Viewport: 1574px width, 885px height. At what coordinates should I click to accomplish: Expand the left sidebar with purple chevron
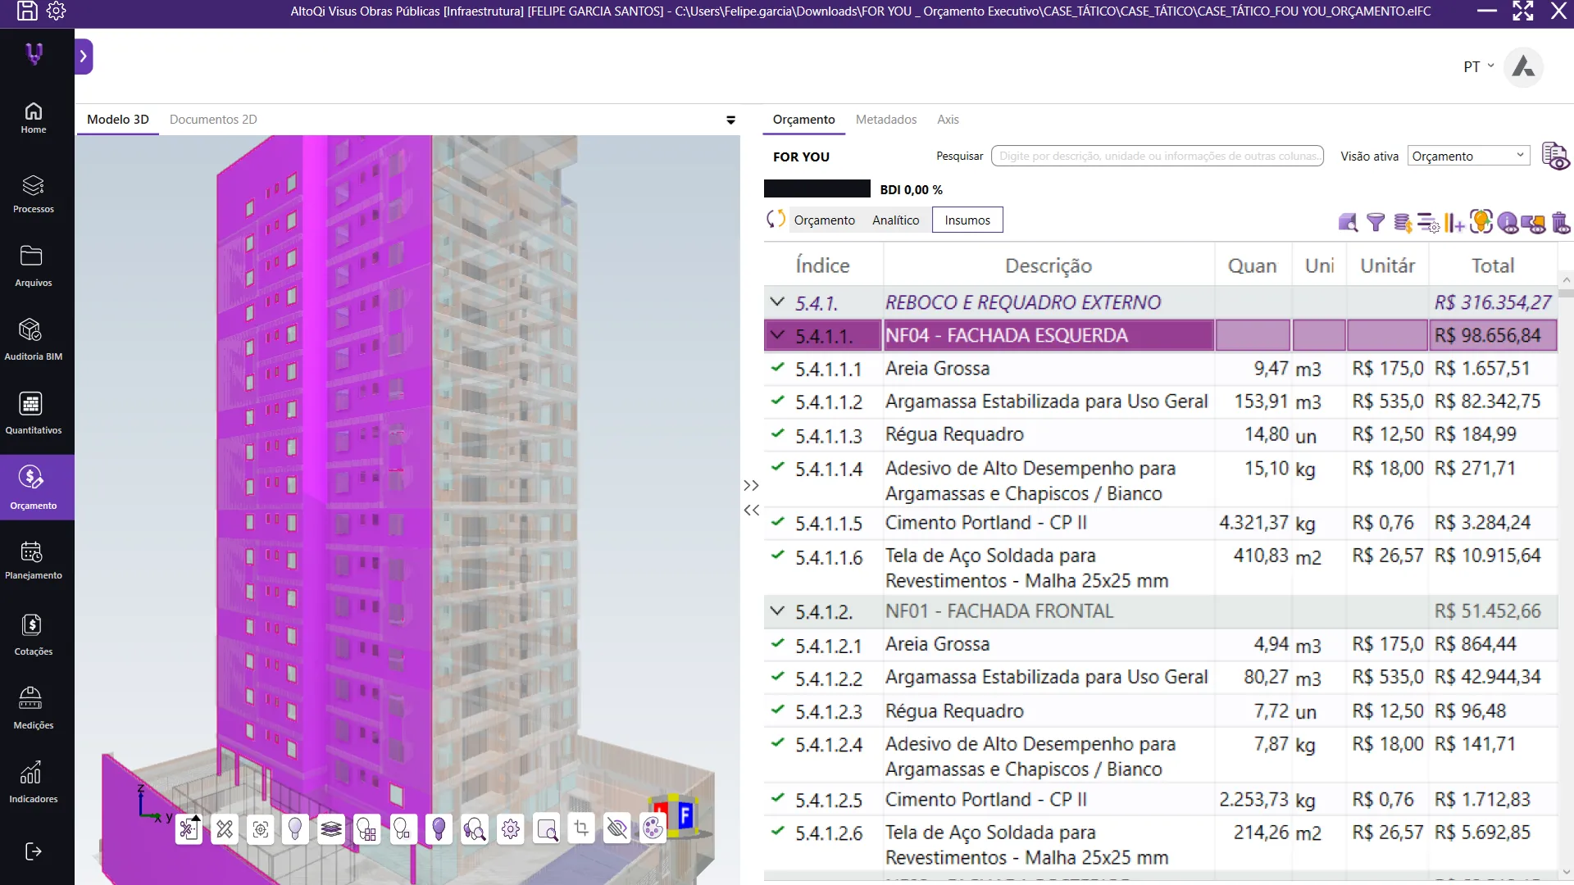pos(84,57)
